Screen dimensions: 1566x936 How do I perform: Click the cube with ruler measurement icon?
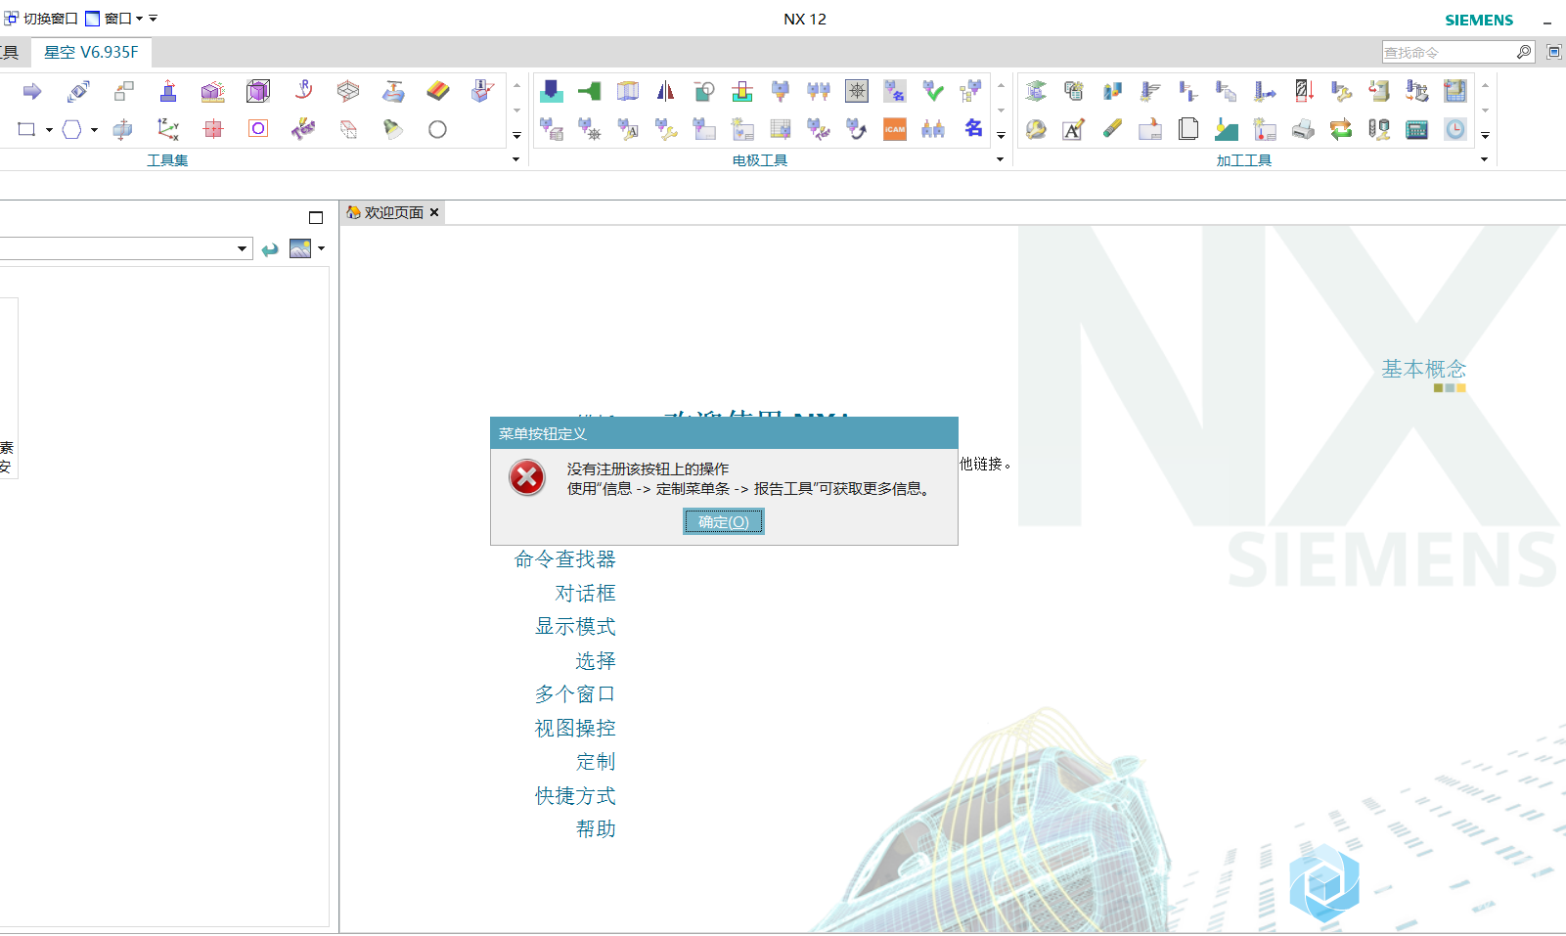(212, 92)
